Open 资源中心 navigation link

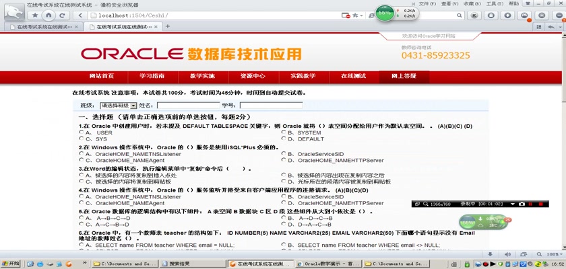(253, 77)
